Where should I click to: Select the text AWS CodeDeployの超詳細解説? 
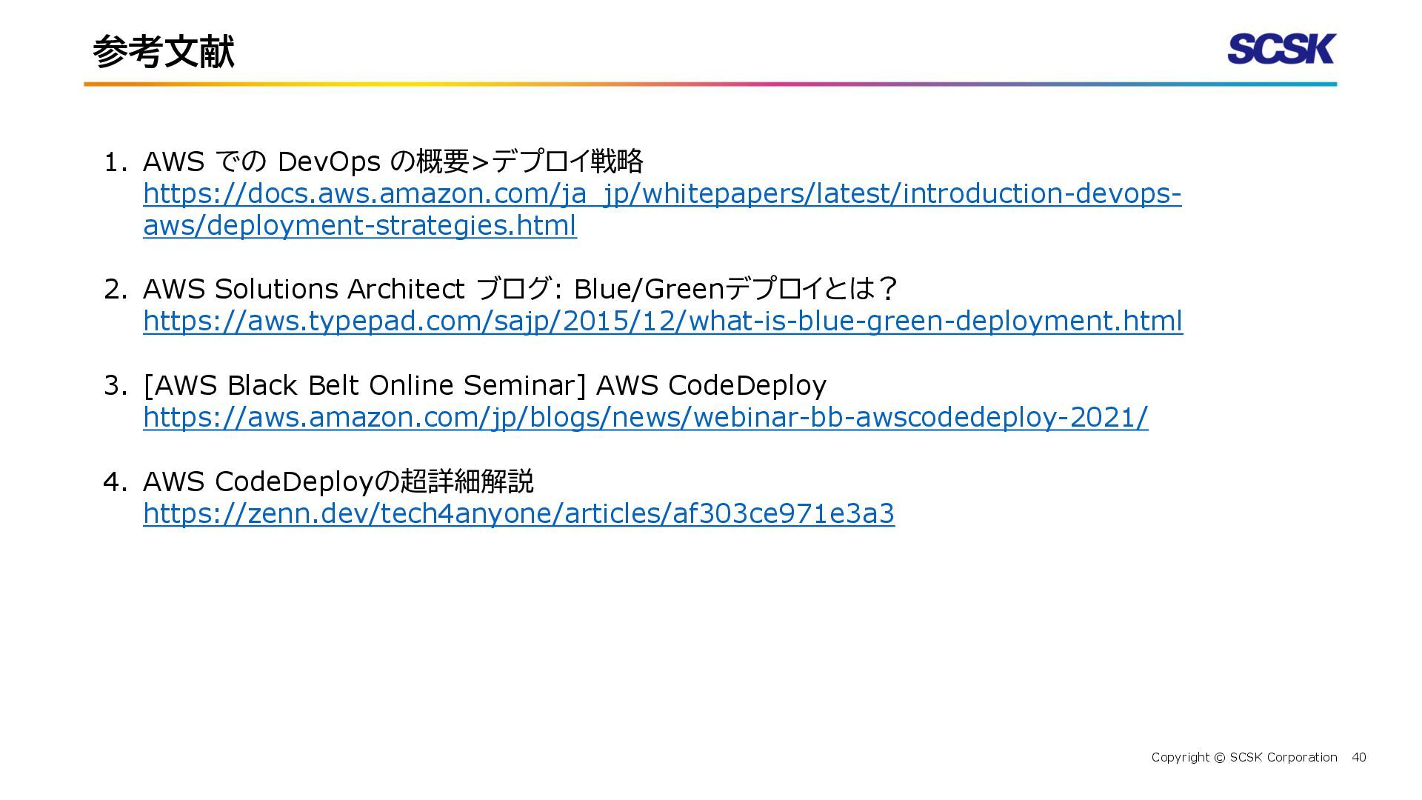[338, 481]
